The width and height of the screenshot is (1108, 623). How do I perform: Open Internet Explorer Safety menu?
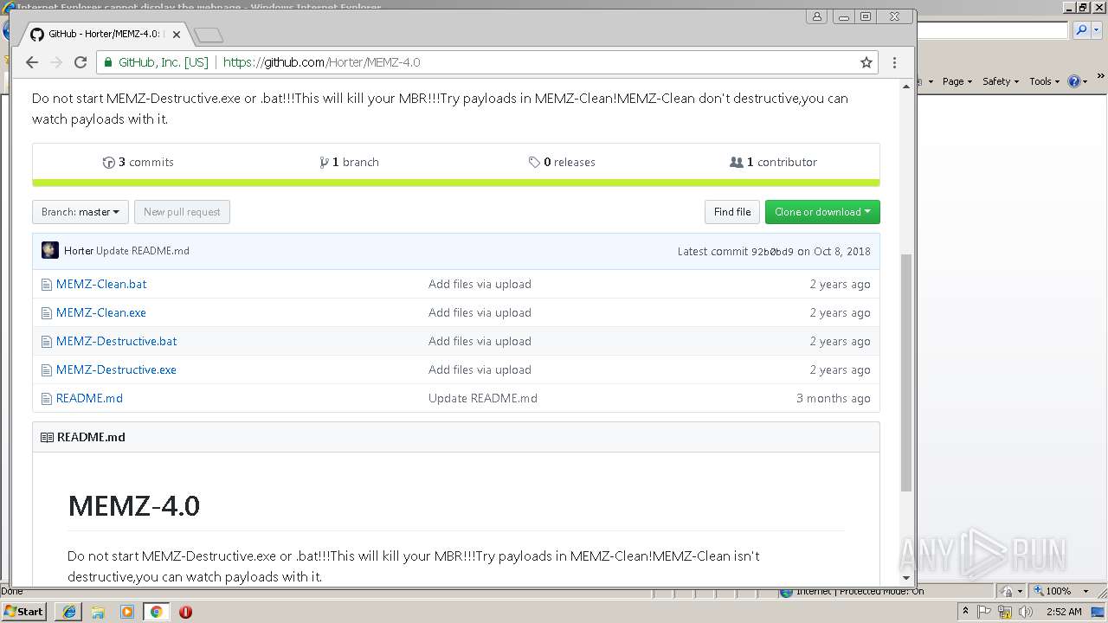1000,81
